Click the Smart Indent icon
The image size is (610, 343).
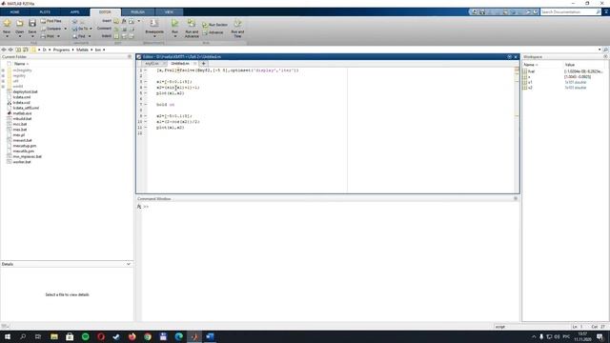coord(116,36)
